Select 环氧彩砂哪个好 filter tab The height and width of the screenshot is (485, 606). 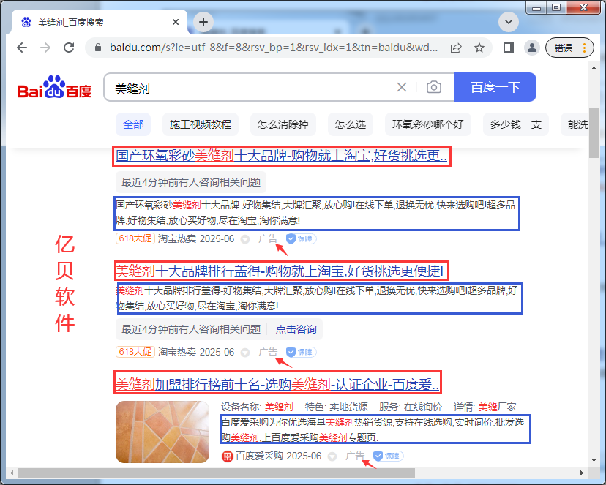point(428,124)
